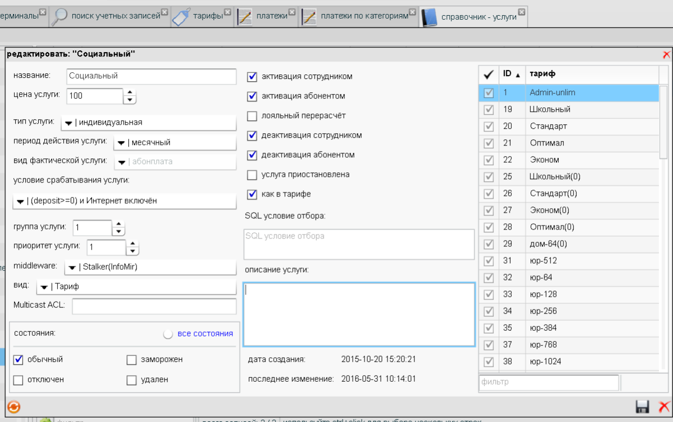Click the orange refresh icon at bottom left
This screenshot has height=422, width=673.
[x=13, y=407]
